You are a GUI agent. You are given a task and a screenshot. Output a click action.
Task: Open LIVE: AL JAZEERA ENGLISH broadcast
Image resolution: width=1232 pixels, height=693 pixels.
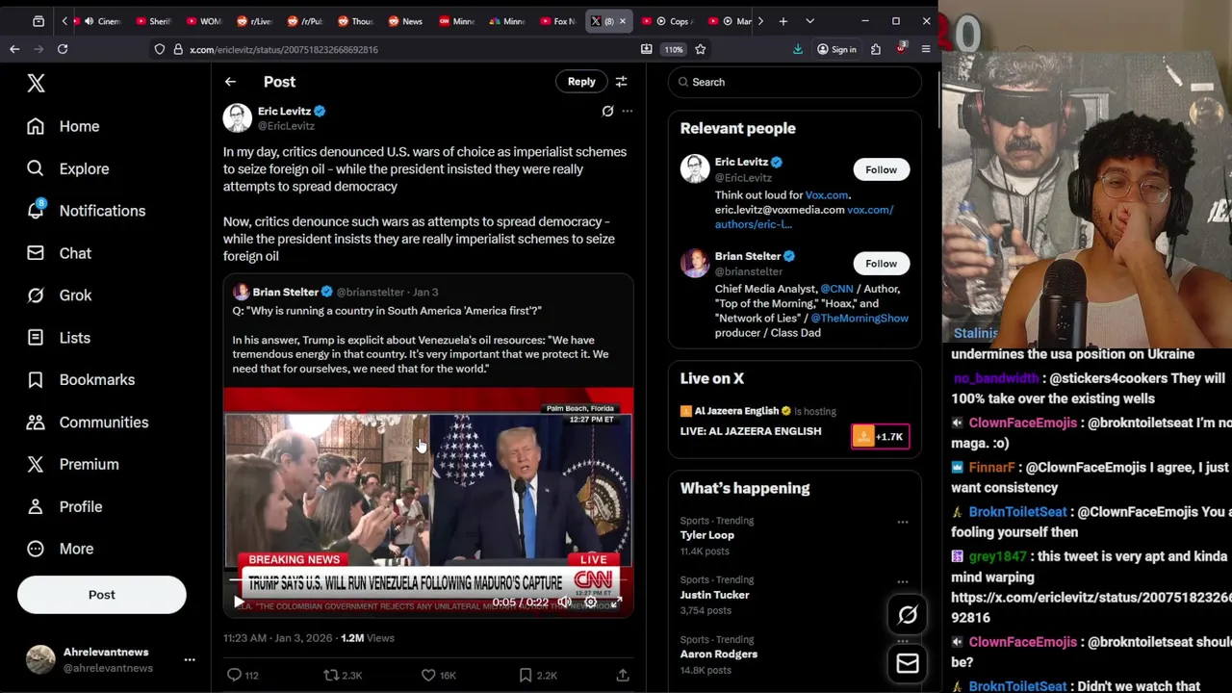pyautogui.click(x=751, y=431)
